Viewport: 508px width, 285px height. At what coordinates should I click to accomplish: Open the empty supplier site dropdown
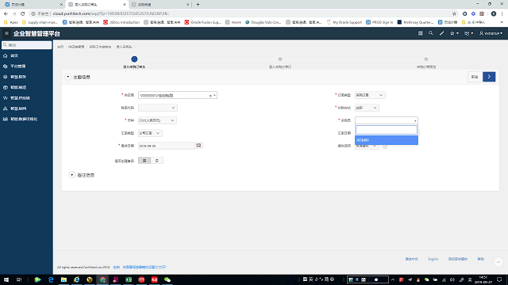coord(157,108)
